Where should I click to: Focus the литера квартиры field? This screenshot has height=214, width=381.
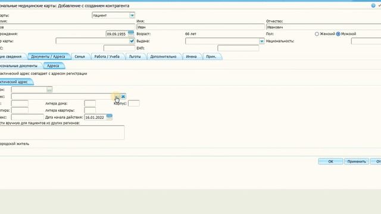coord(90,110)
